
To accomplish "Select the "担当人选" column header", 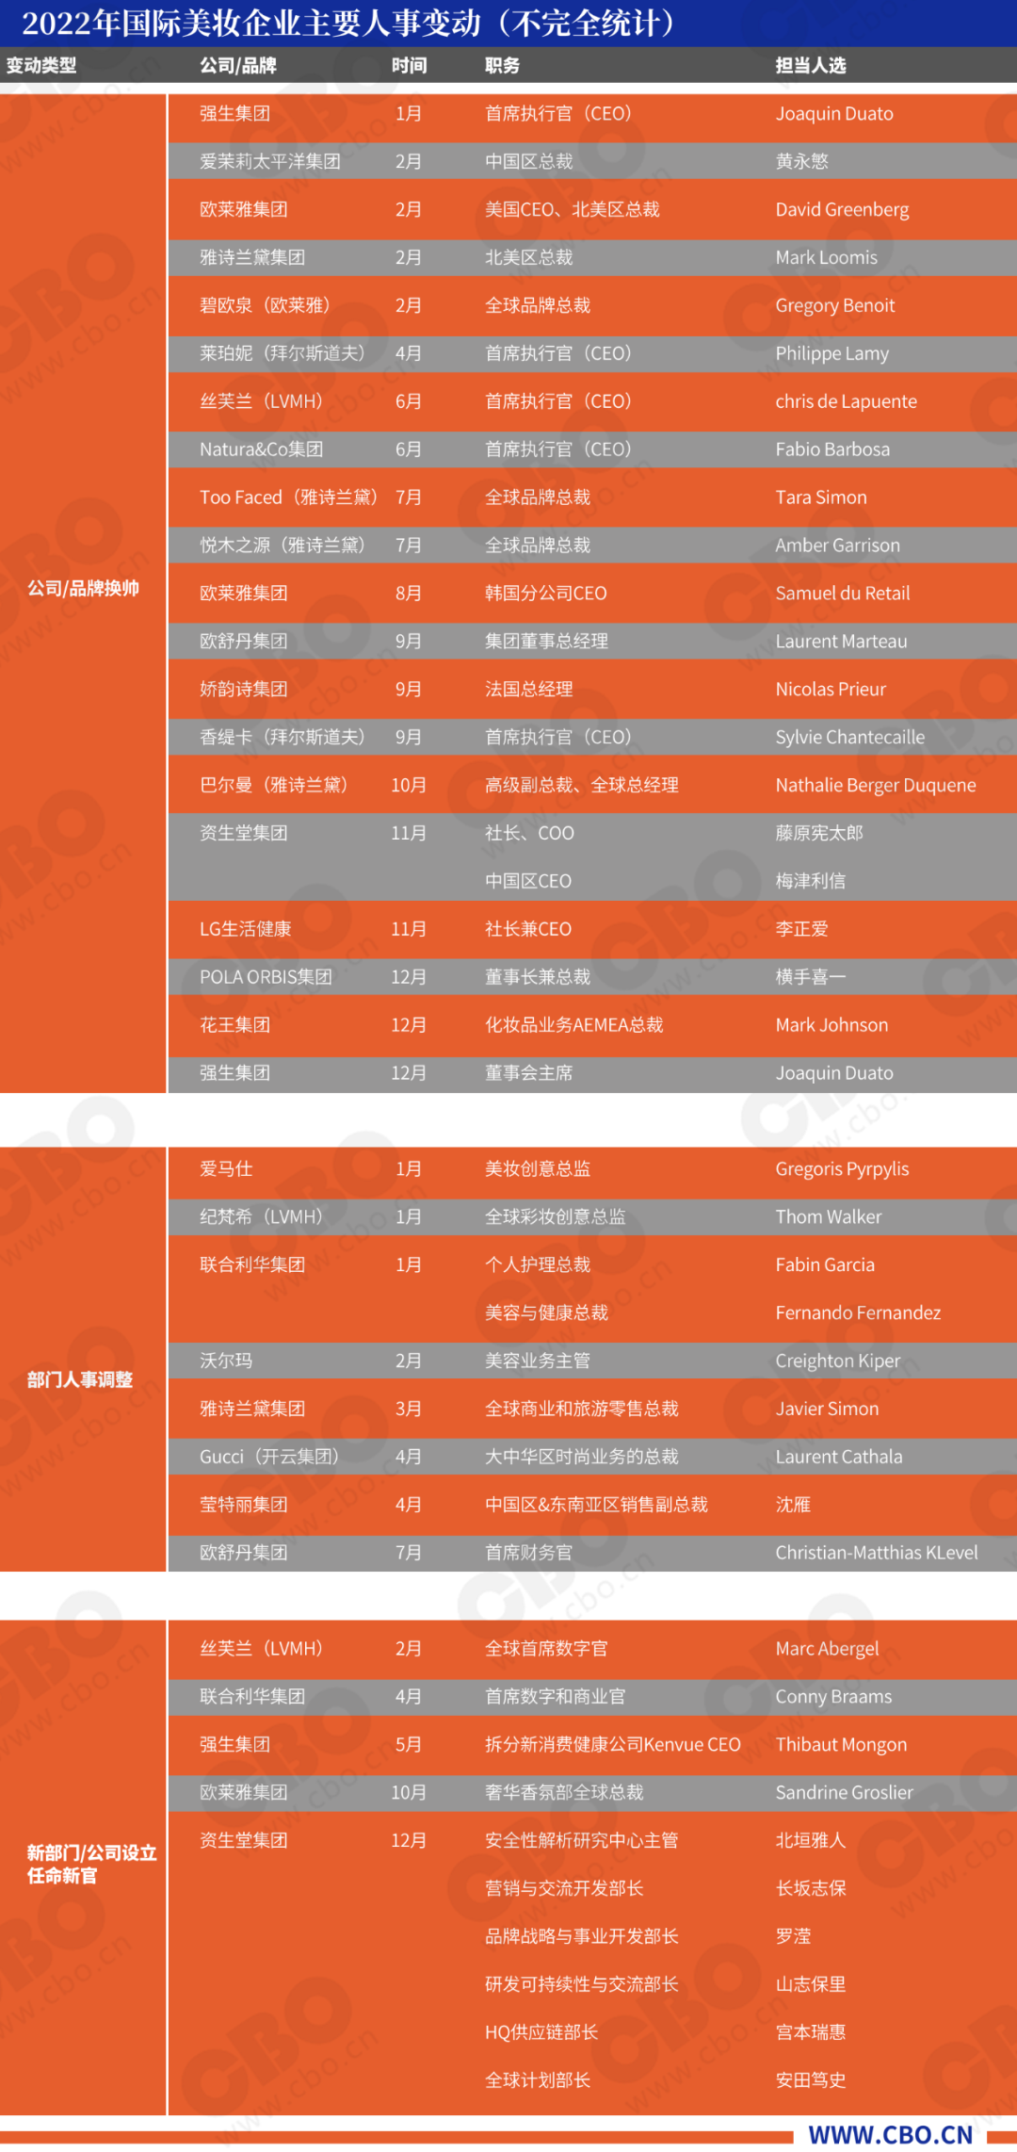I will pos(811,65).
